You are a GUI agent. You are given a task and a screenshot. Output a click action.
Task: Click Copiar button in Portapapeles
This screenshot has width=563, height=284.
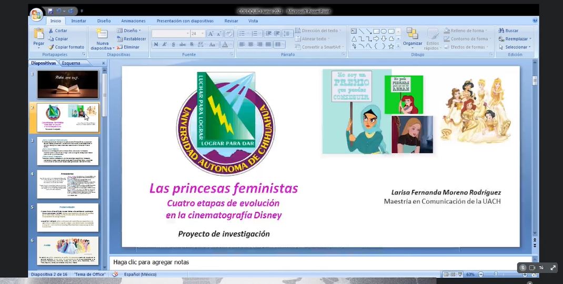pos(58,39)
